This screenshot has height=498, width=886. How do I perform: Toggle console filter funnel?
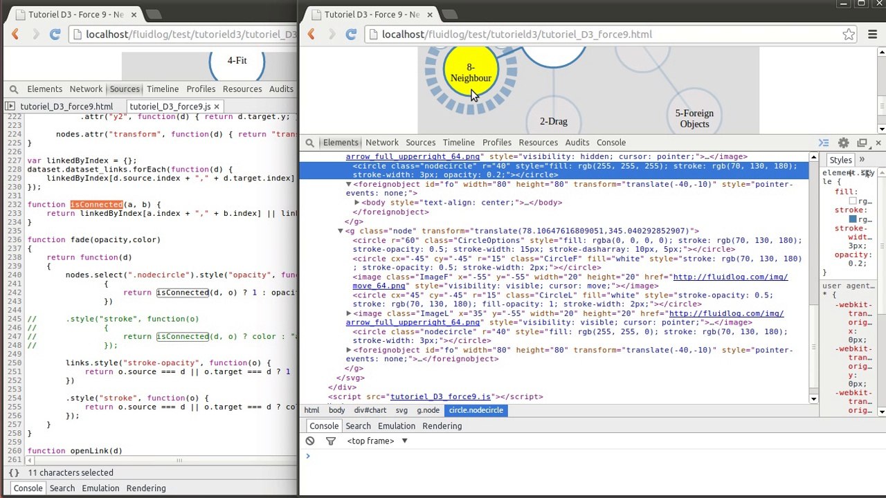330,441
